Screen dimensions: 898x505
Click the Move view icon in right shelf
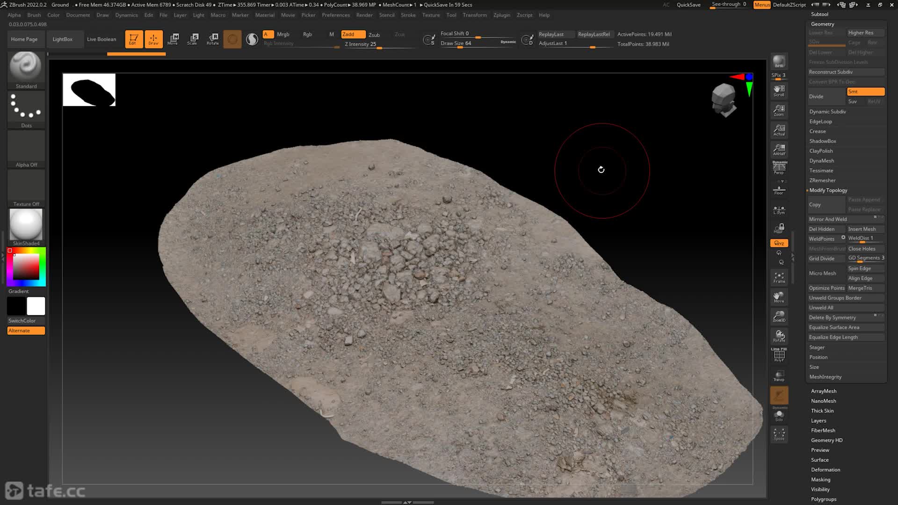coord(779,297)
